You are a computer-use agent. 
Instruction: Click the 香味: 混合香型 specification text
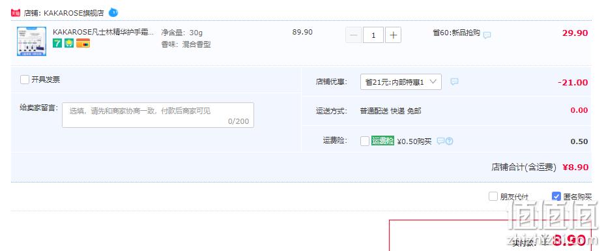point(186,44)
